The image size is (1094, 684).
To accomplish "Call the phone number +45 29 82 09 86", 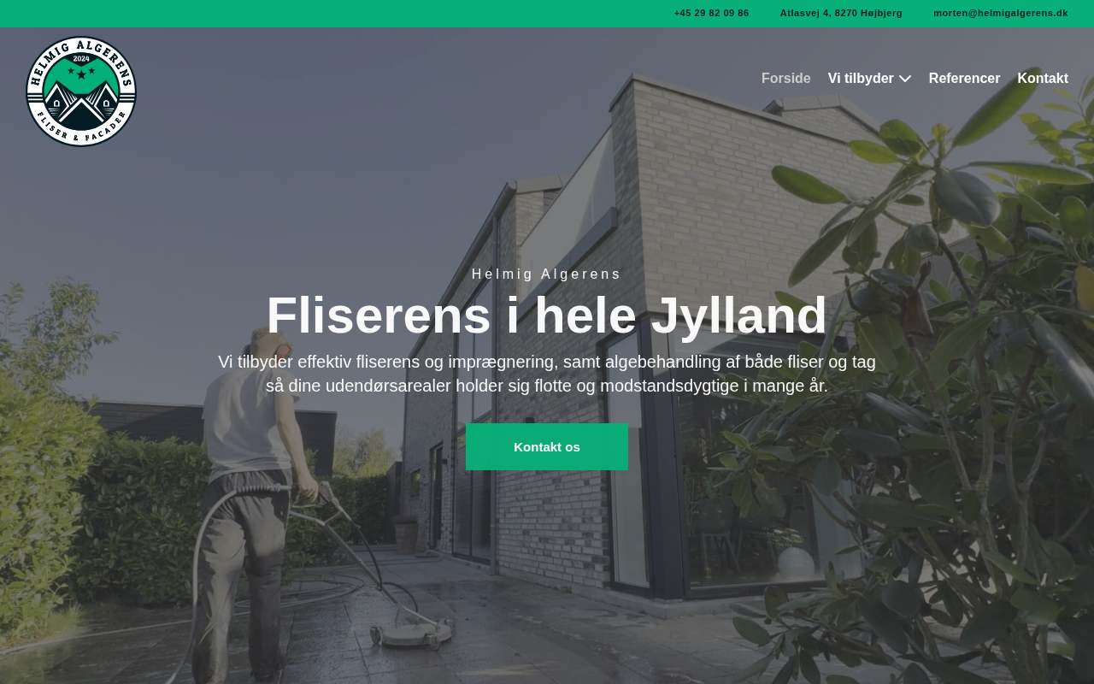I will [x=711, y=13].
